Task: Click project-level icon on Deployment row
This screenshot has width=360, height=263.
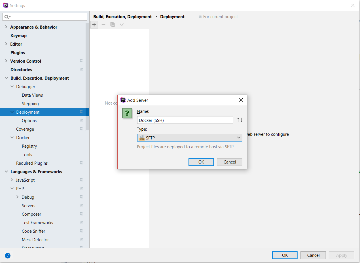Action: pyautogui.click(x=82, y=112)
